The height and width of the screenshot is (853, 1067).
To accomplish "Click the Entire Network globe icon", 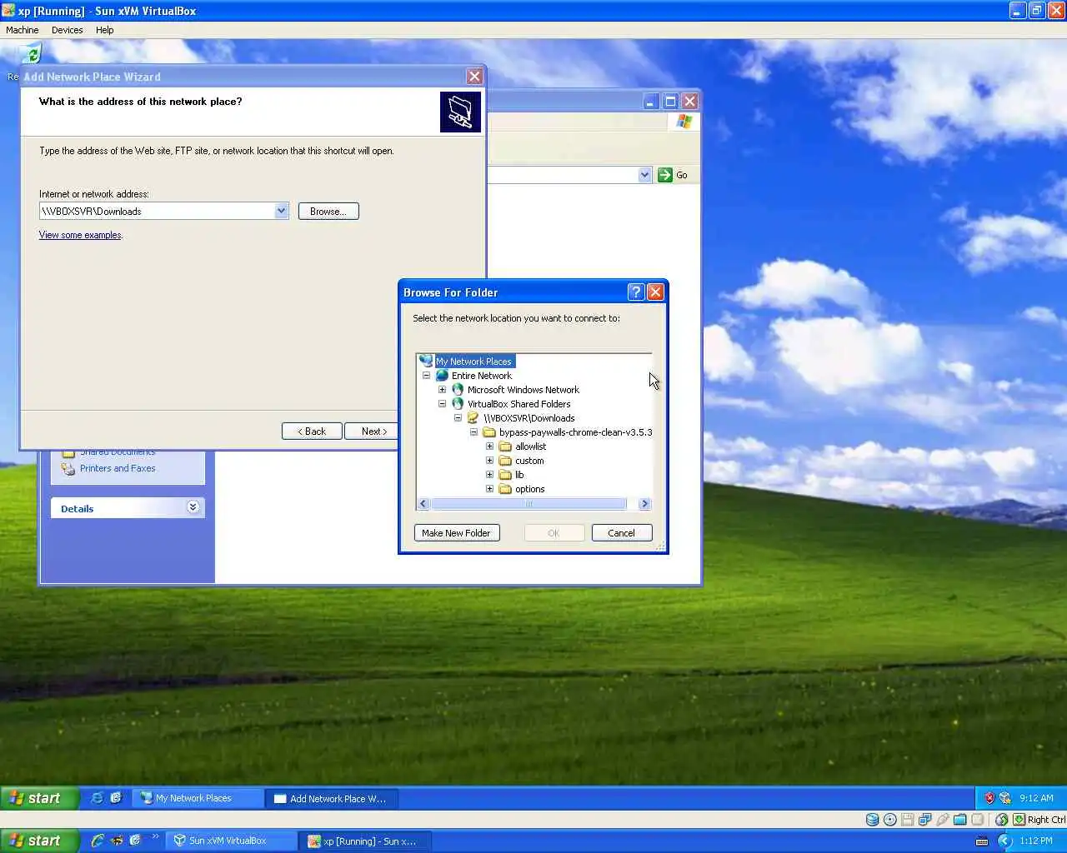I will [442, 376].
